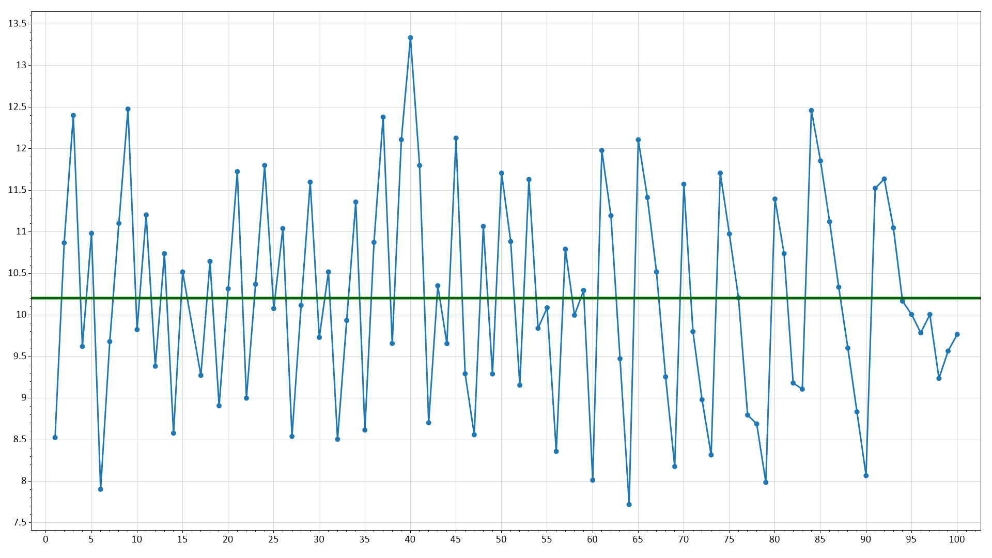This screenshot has width=992, height=558.
Task: Select the last data point at x=100
Action: (x=957, y=334)
